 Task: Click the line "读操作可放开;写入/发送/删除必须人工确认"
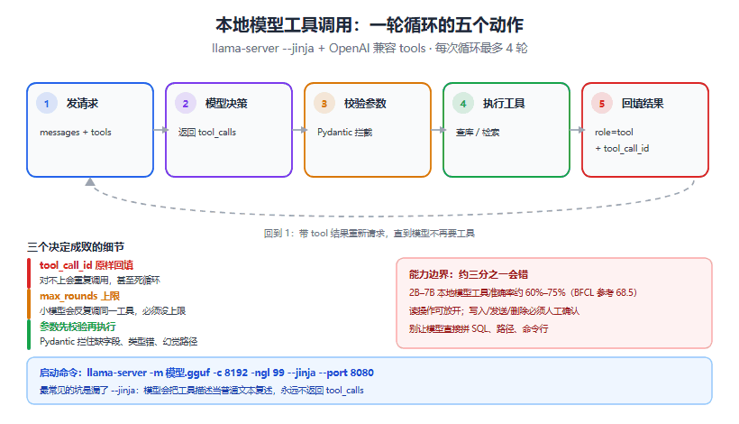(x=494, y=311)
